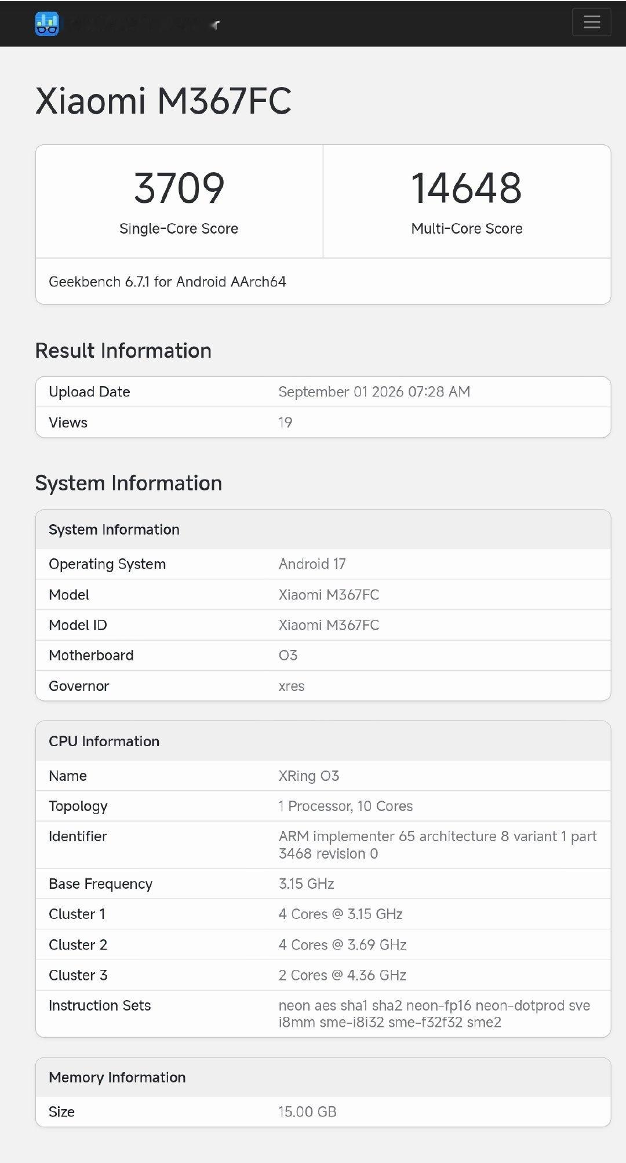626x1163 pixels.
Task: Click the Base Frequency value 3.15 GHz
Action: (x=307, y=884)
